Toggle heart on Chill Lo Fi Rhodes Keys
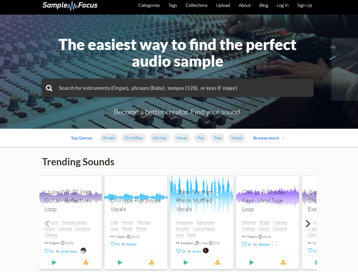 click(x=244, y=244)
